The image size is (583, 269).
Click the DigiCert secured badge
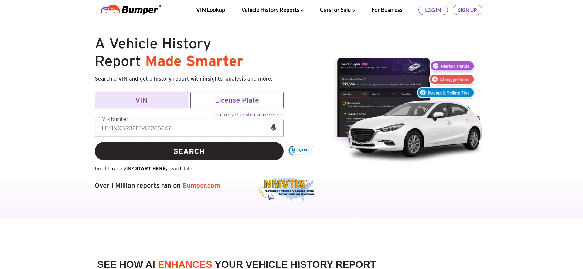point(300,150)
